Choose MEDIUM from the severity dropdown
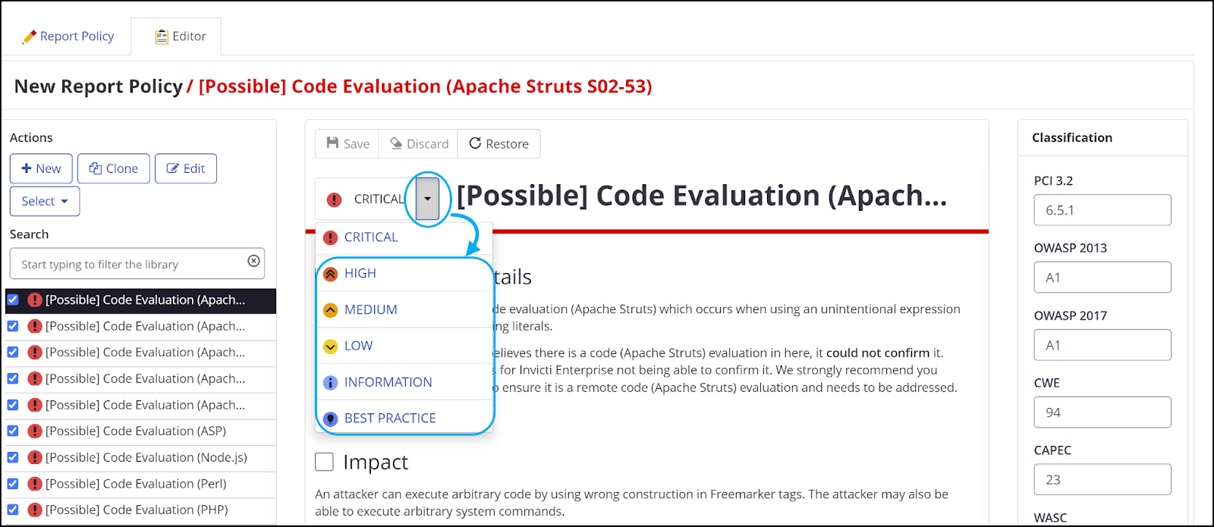Screen dimensions: 1214x527 371,309
